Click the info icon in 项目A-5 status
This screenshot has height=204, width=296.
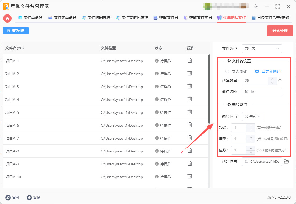click(x=157, y=112)
